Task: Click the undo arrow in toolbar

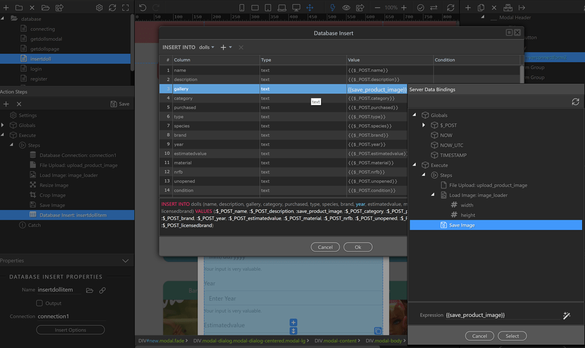Action: tap(143, 8)
